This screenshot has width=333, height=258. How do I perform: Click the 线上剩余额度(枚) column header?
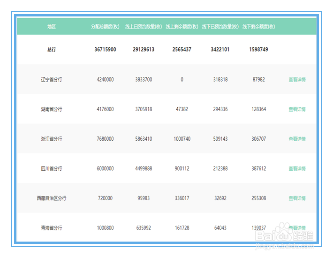tap(182, 27)
